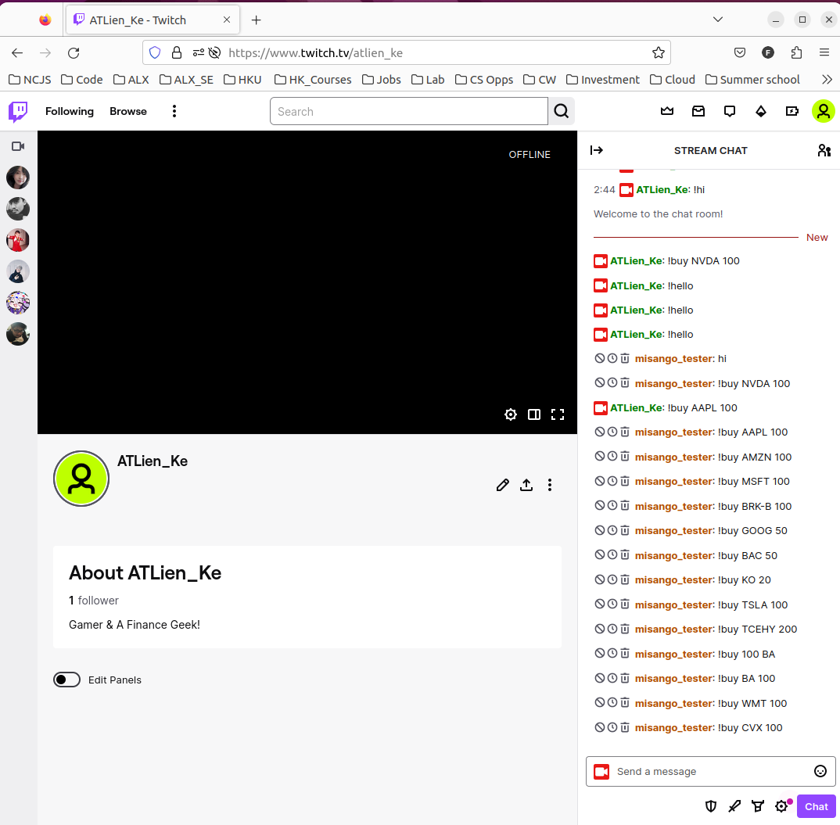Show more bookmarks overflow chevron
The height and width of the screenshot is (825, 840).
[x=827, y=80]
